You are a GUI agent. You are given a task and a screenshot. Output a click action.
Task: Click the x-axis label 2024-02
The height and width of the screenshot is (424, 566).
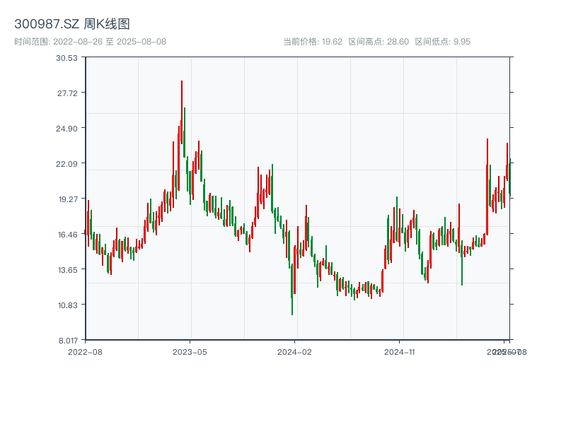[x=294, y=352]
